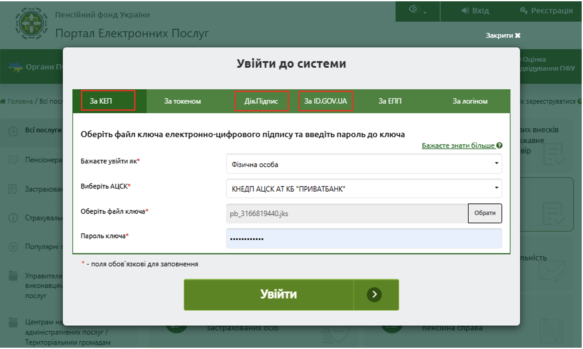This screenshot has height=349, width=583.
Task: Open the За ID.GOV.UA tab
Action: click(325, 101)
